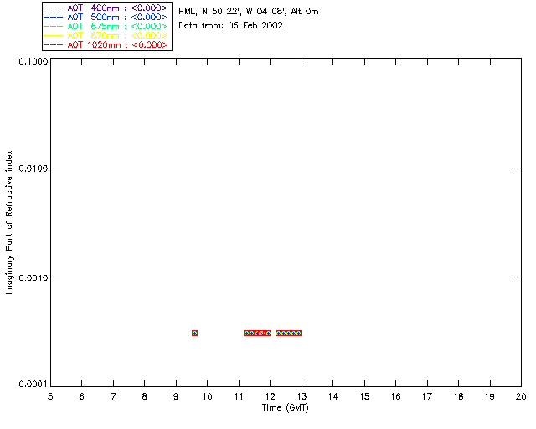The image size is (536, 429).
Task: Click the 'Imaginary Part of Refractive Index' axis title
Action: tap(9, 222)
